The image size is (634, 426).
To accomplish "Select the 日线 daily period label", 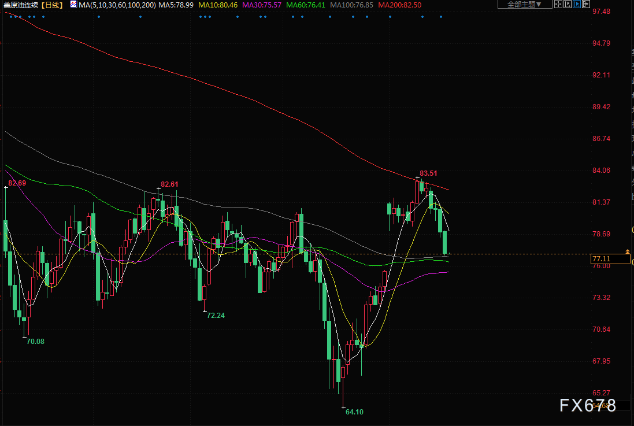I will 52,5.
